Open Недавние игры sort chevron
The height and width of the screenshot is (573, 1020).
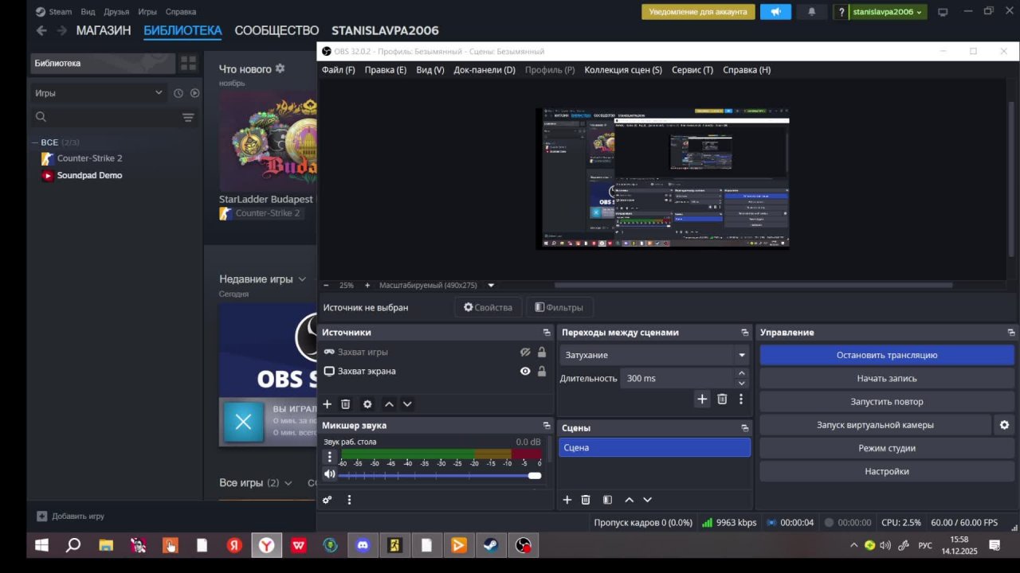pos(302,279)
